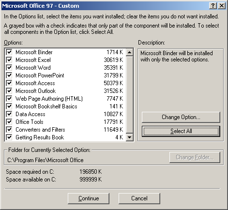Uncheck the Microsoft Bookshelf Basics checkbox
228x210 pixels.
(x=9, y=106)
